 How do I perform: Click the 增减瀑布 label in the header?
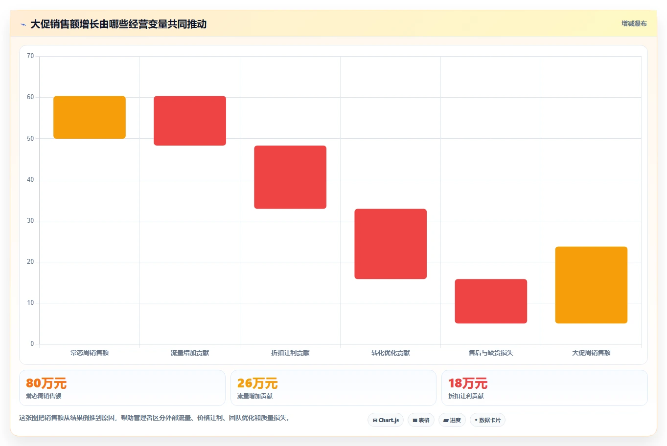pyautogui.click(x=634, y=23)
